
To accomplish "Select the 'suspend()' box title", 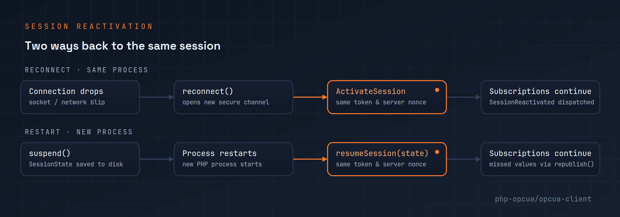I will click(50, 153).
